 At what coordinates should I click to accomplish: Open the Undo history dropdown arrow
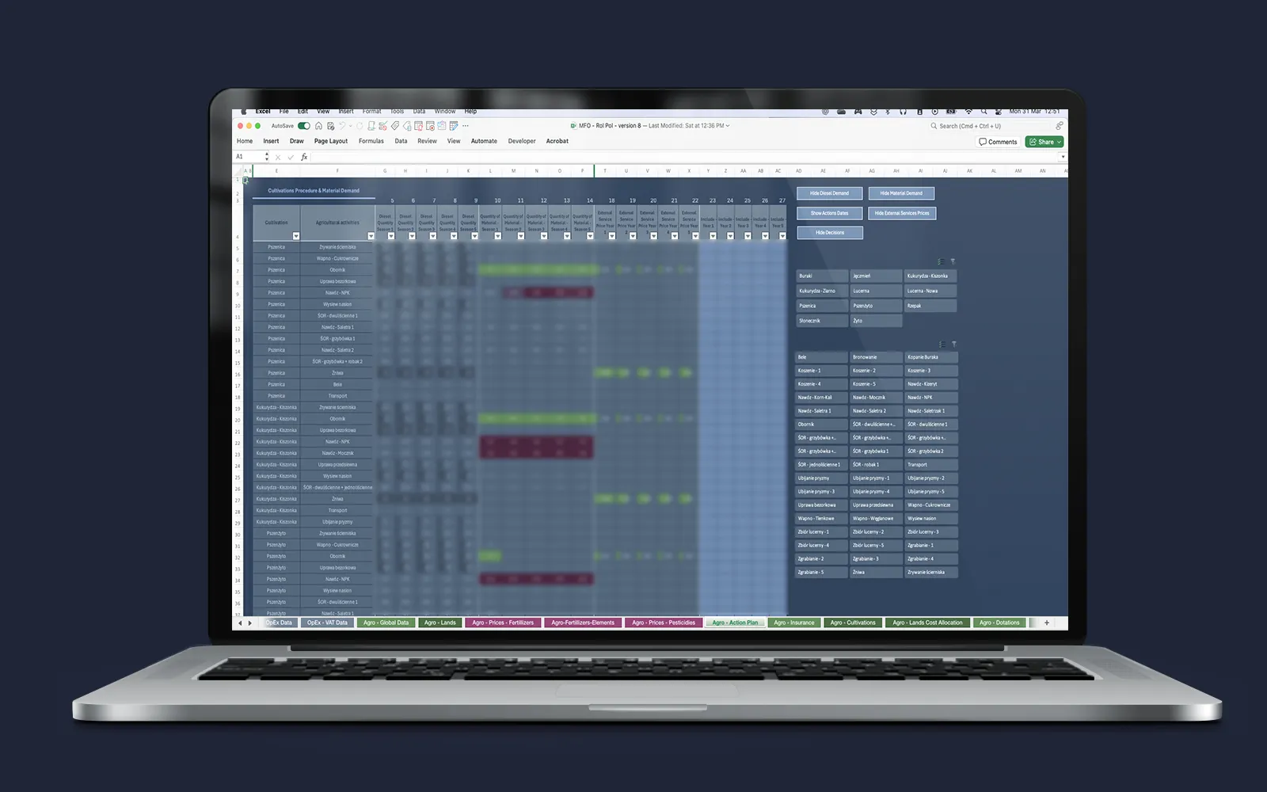click(x=351, y=126)
